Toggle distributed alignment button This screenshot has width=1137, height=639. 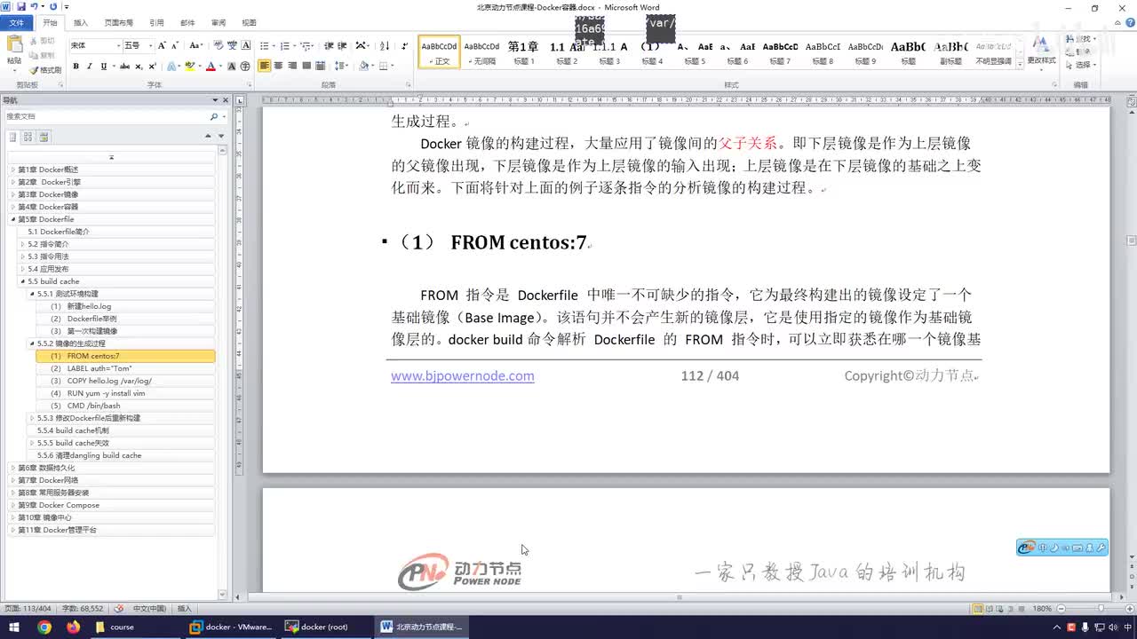(321, 66)
